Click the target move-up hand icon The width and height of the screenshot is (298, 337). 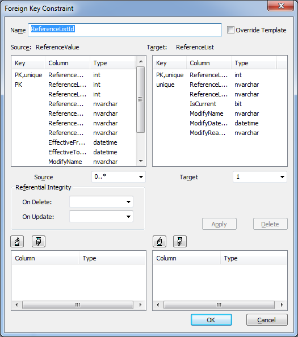(160, 241)
